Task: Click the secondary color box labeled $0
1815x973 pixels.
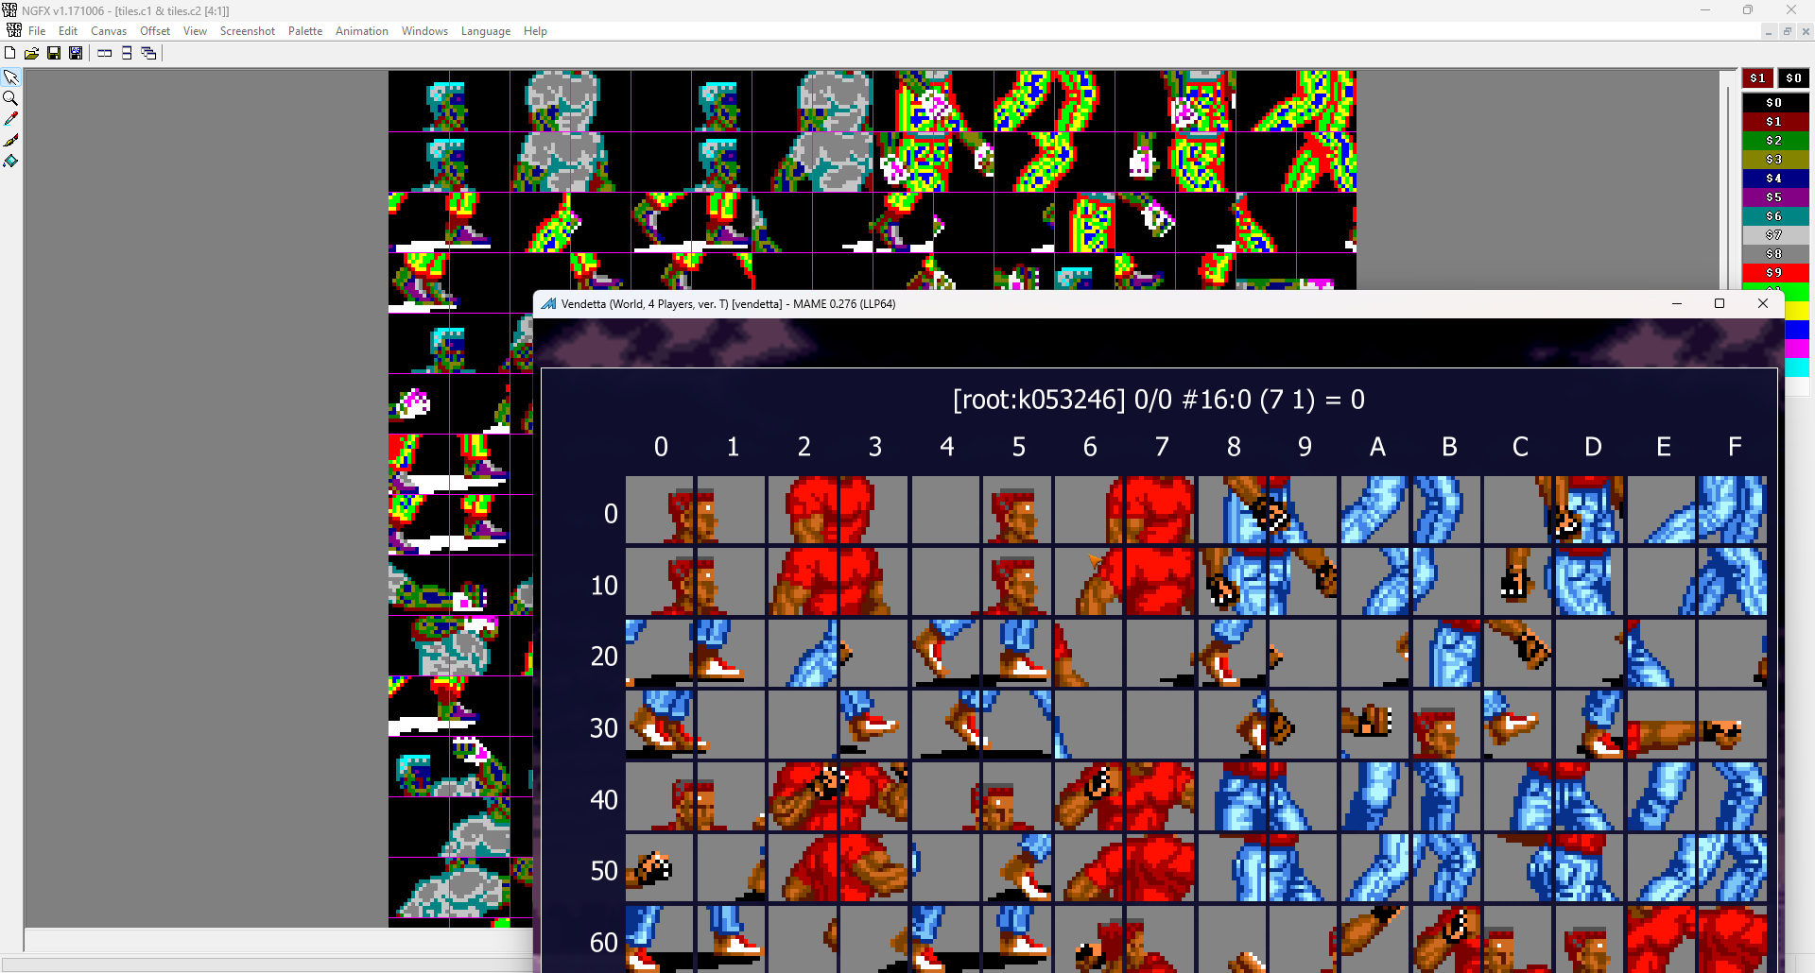Action: [1793, 78]
